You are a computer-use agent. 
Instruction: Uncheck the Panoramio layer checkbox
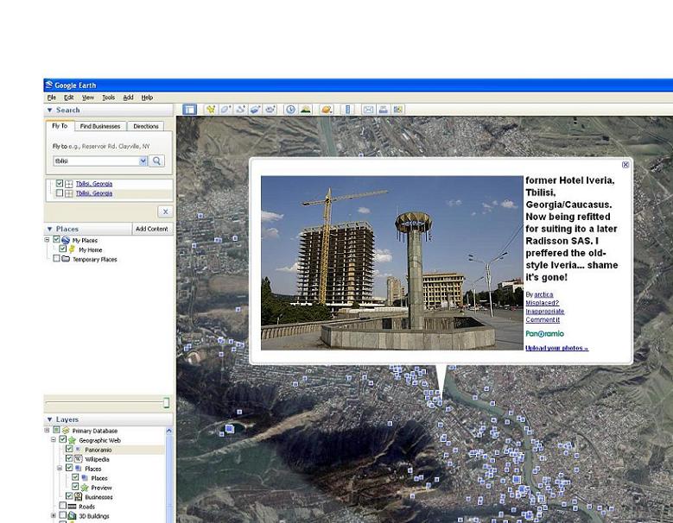[x=69, y=449]
